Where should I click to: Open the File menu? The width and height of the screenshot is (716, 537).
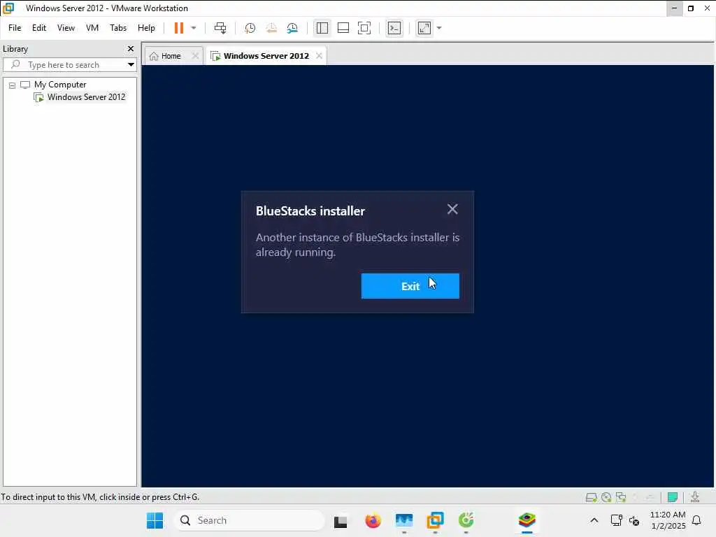[x=15, y=28]
